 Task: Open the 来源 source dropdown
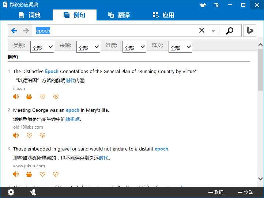[x=88, y=47]
